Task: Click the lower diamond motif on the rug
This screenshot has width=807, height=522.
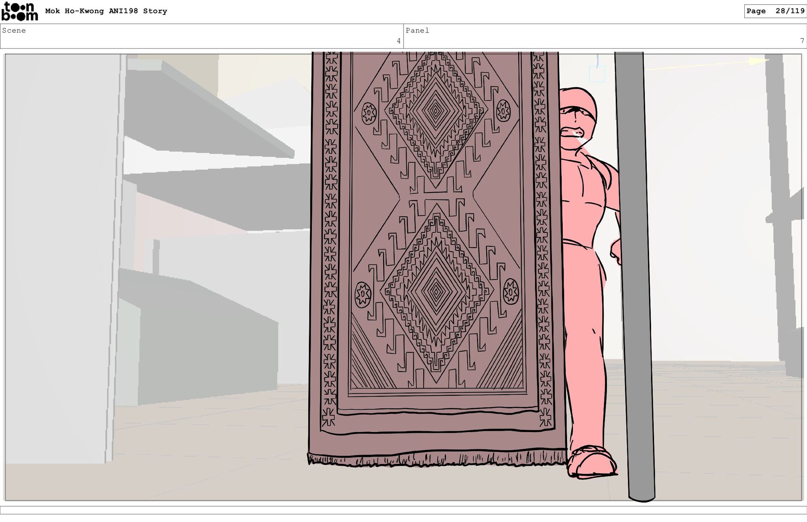Action: pyautogui.click(x=436, y=291)
